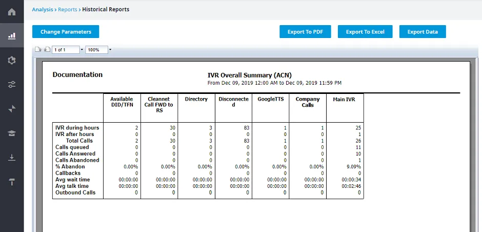482x232 pixels.
Task: Click the Main IVR Calls Abandoned value 1
Action: tap(359, 160)
